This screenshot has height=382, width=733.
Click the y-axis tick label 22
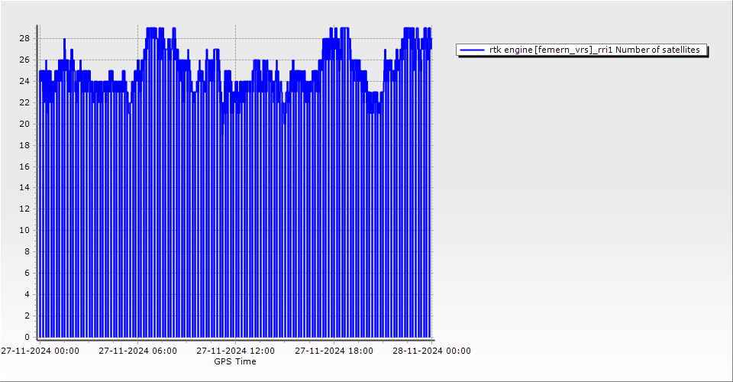point(24,102)
